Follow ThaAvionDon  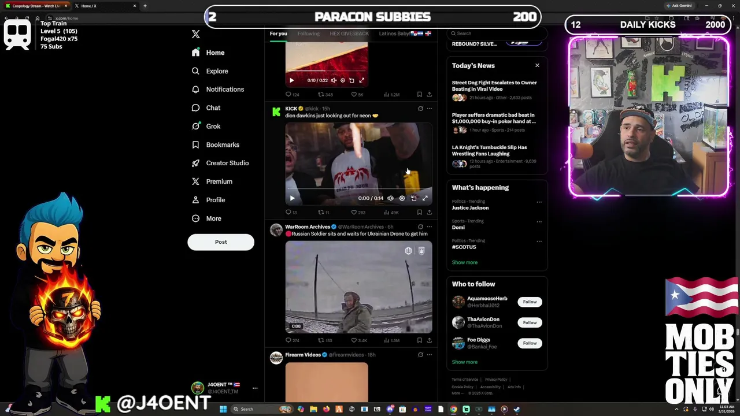(x=530, y=322)
